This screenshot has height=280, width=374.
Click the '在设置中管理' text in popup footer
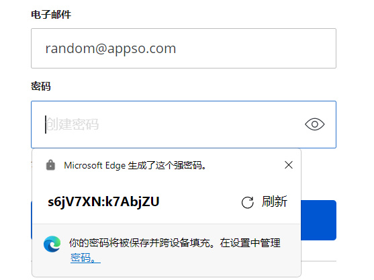point(250,243)
